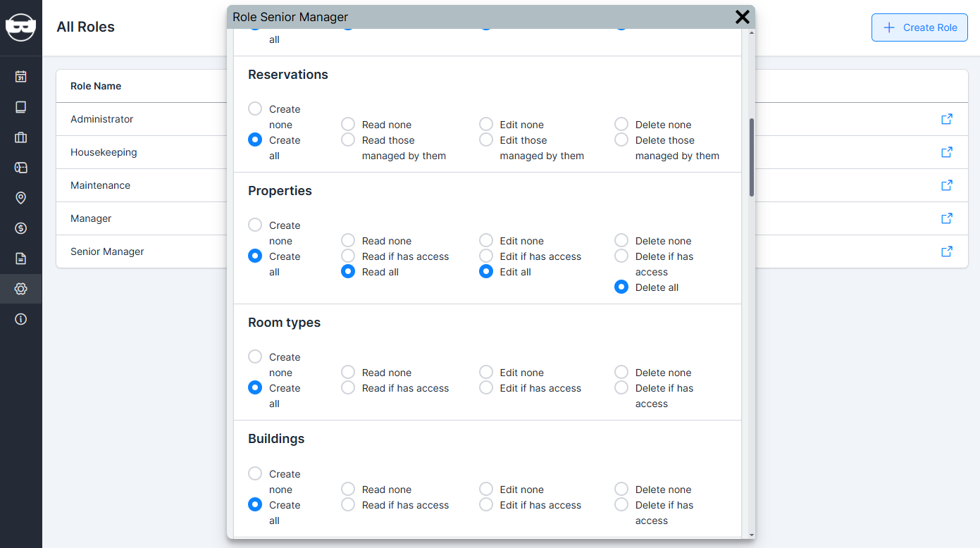Viewport: 980px width, 548px height.
Task: Select Read if has access under Properties
Action: tap(347, 256)
